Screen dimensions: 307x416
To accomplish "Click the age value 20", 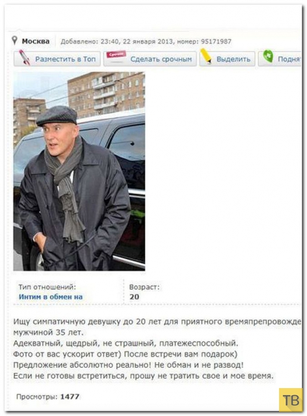I will [134, 297].
